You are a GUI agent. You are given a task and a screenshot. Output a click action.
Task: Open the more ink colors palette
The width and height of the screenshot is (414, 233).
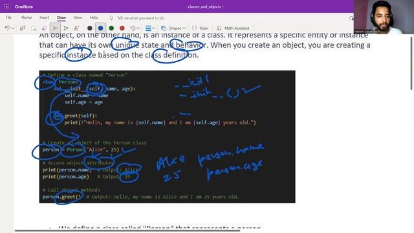[135, 28]
